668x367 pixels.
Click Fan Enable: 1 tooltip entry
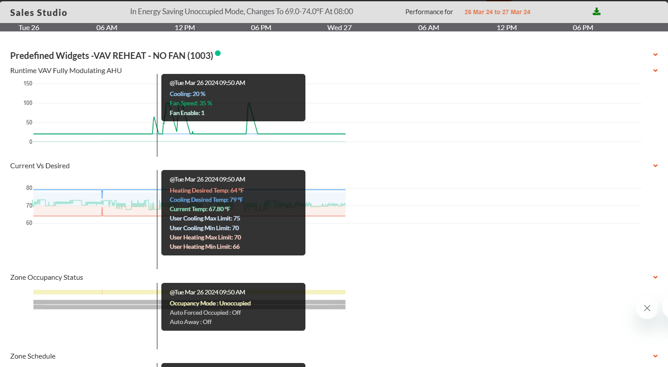(187, 113)
